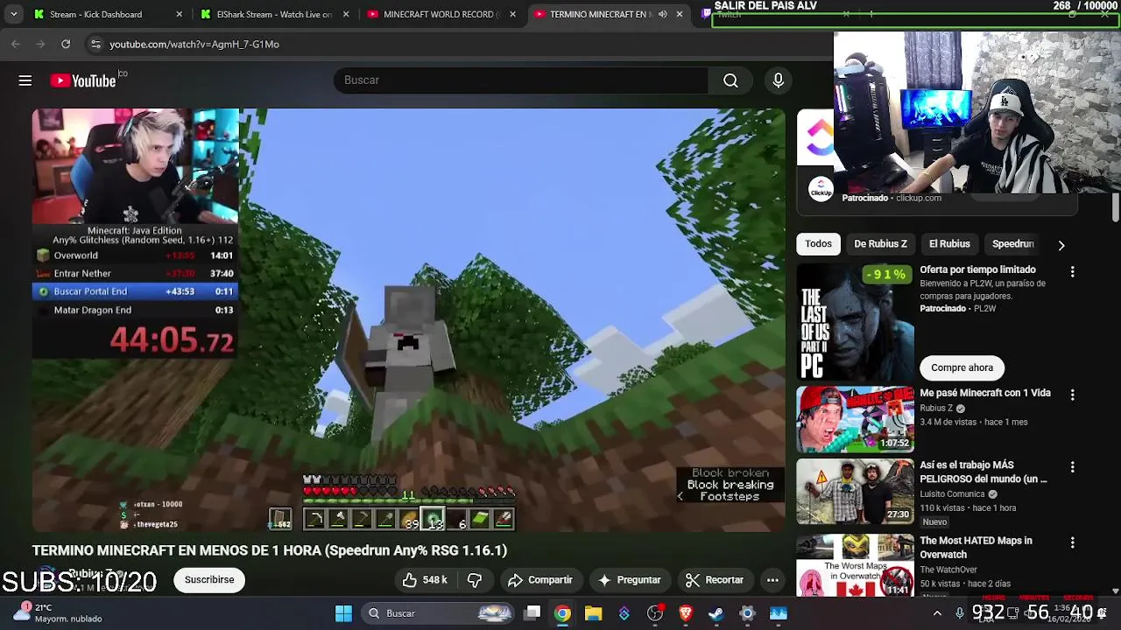
Task: Switch to the 'ElShark Stream - Watch Live' tab
Action: pos(274,14)
